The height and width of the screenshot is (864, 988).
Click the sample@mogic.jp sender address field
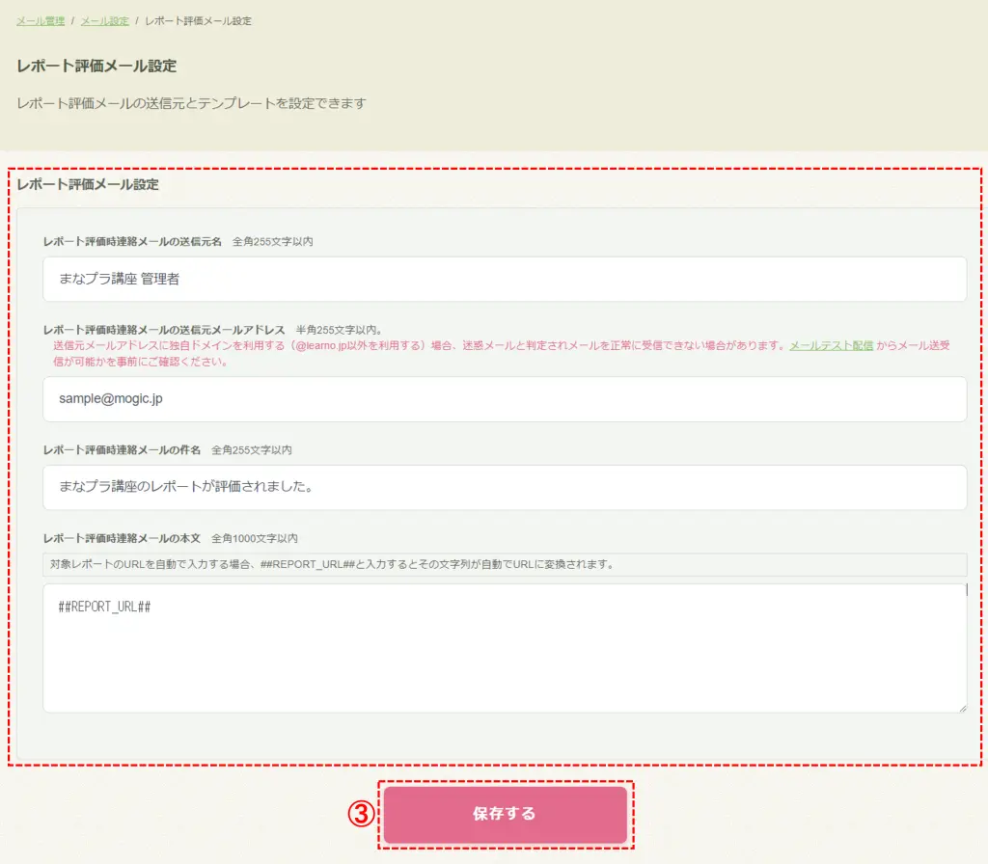tap(504, 399)
